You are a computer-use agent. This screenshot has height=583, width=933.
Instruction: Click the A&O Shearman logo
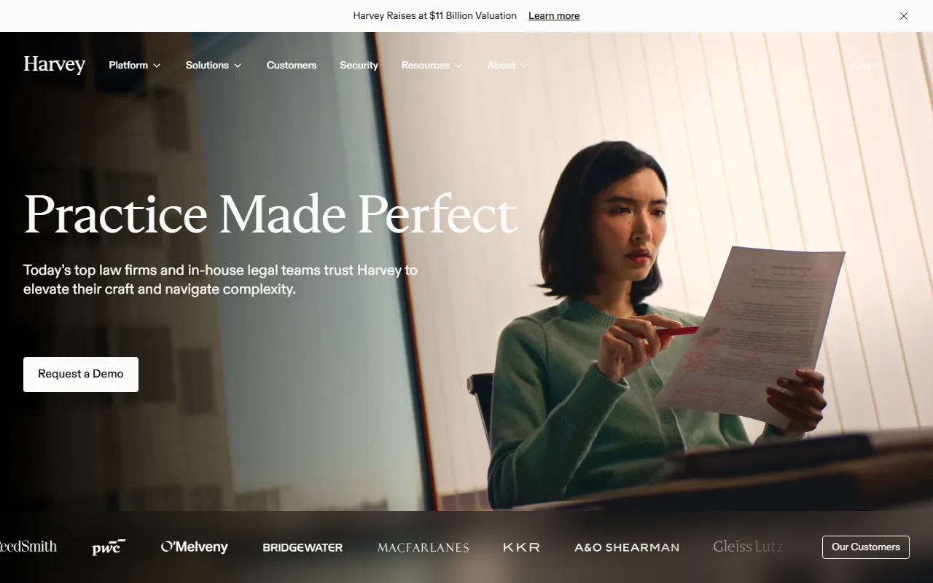point(627,547)
